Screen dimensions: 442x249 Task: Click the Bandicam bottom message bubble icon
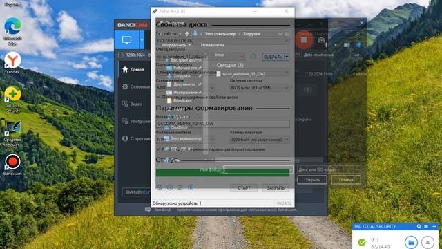tap(148, 210)
